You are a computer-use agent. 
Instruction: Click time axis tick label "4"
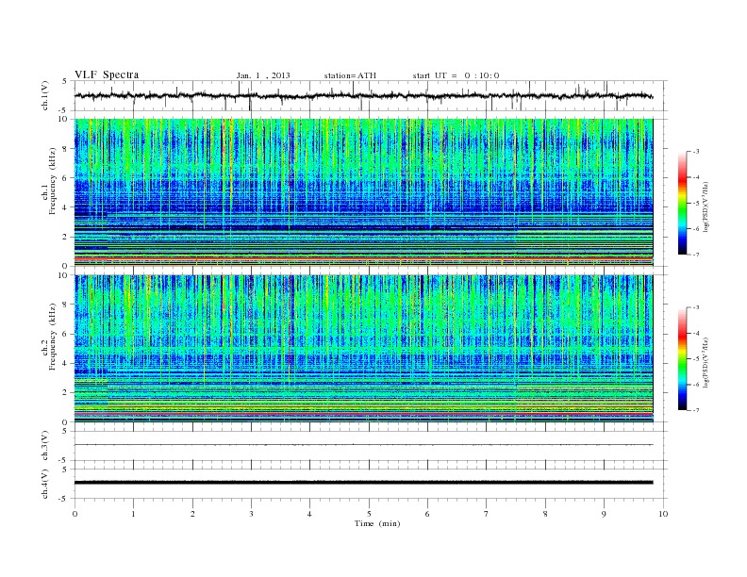[310, 514]
